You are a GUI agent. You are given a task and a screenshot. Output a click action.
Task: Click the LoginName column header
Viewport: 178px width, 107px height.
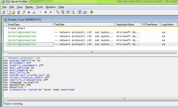tap(169, 24)
